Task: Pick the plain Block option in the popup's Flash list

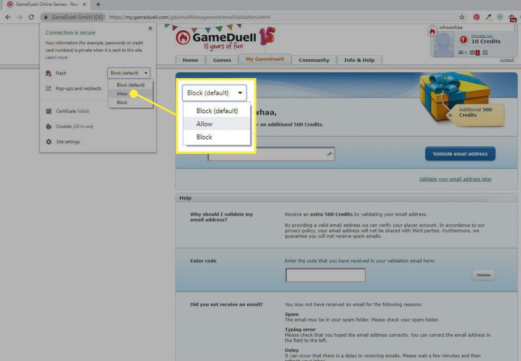Action: 130,102
